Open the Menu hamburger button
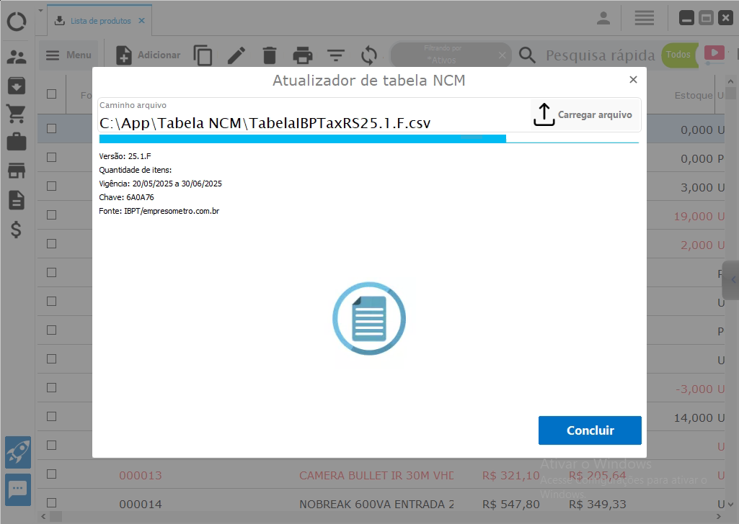The height and width of the screenshot is (524, 739). point(68,55)
